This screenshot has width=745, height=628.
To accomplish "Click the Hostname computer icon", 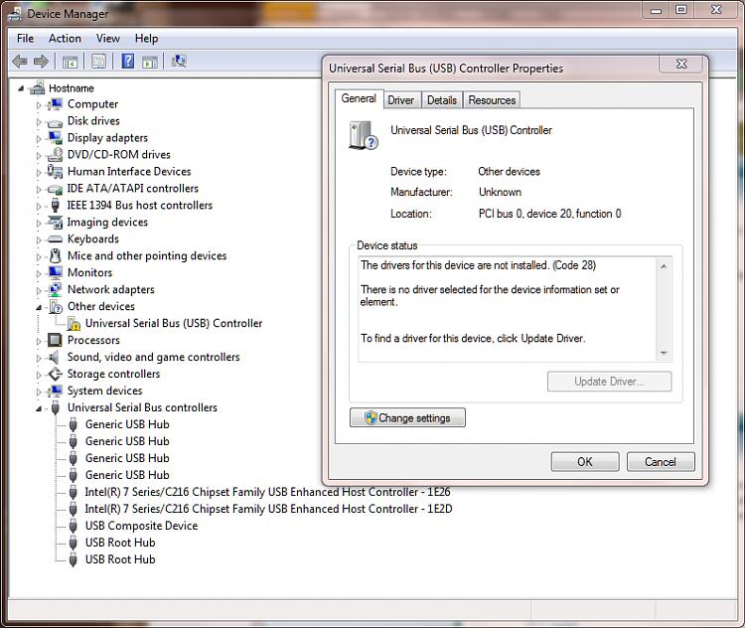I will [x=37, y=87].
